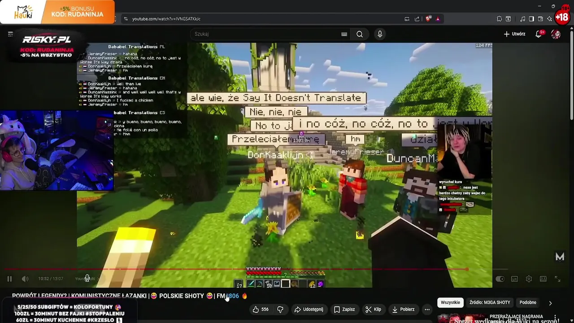
Task: View site information icon in address bar
Action: (126, 19)
